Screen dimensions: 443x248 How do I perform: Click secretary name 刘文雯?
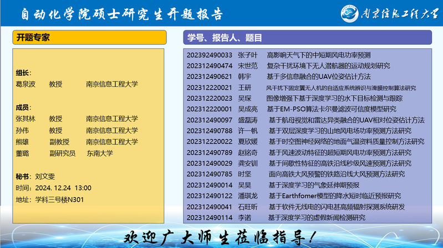pyautogui.click(x=45, y=177)
